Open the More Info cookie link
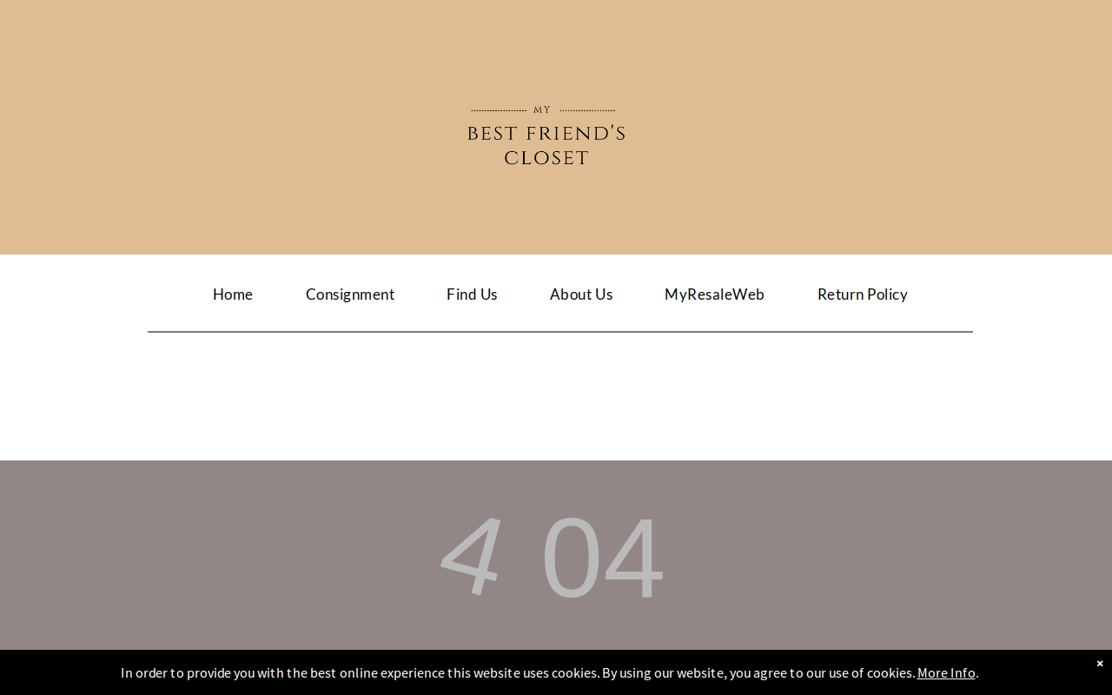 (x=946, y=672)
